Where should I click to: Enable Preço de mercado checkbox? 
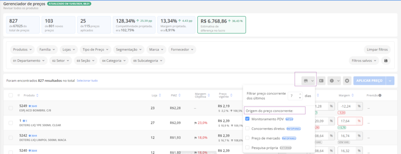[x=247, y=138]
